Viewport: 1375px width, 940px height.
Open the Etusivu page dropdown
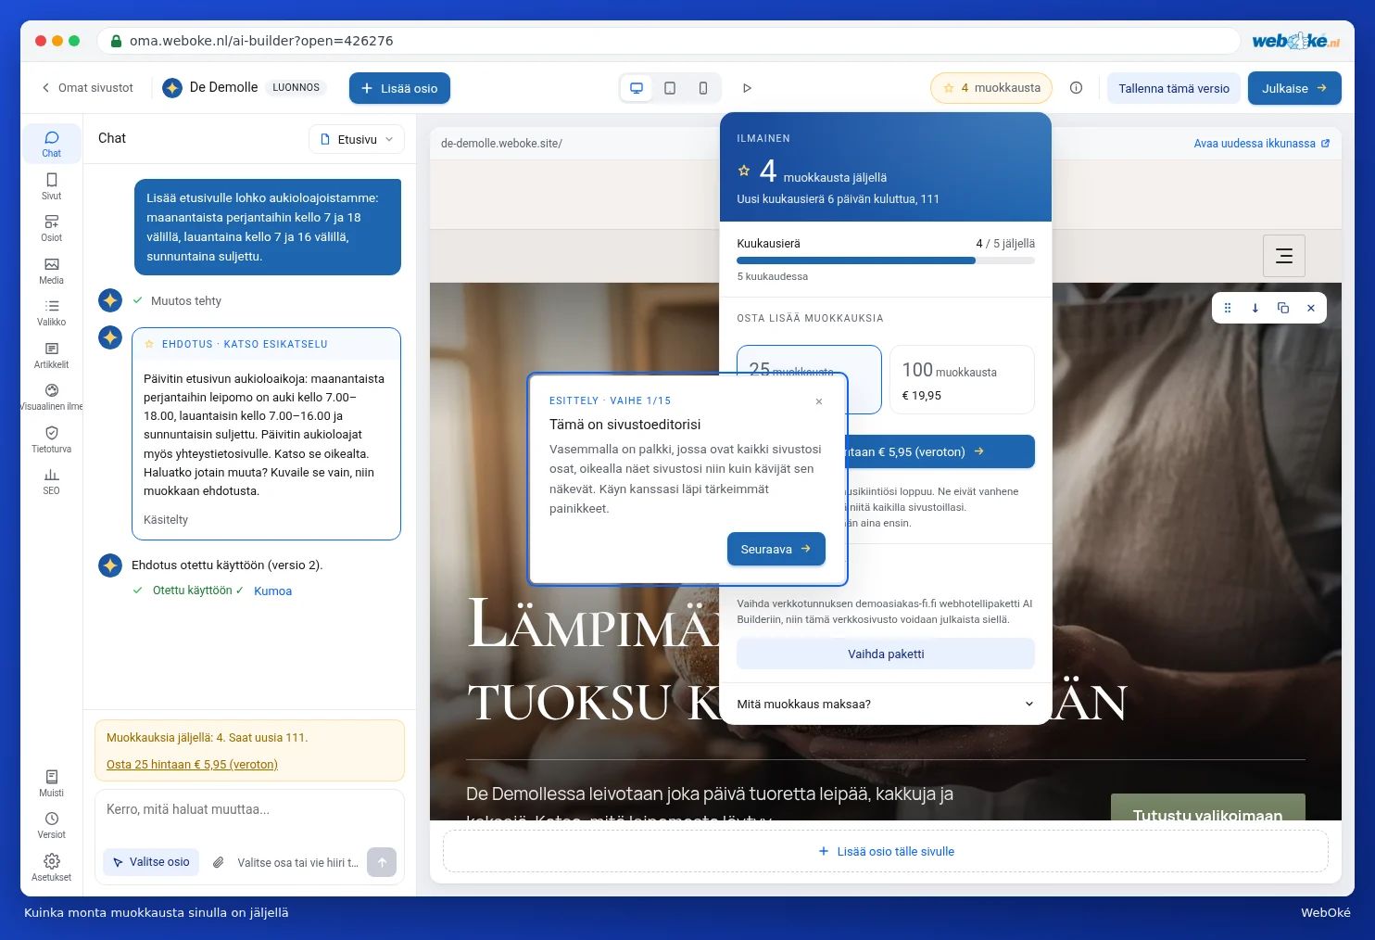coord(357,139)
